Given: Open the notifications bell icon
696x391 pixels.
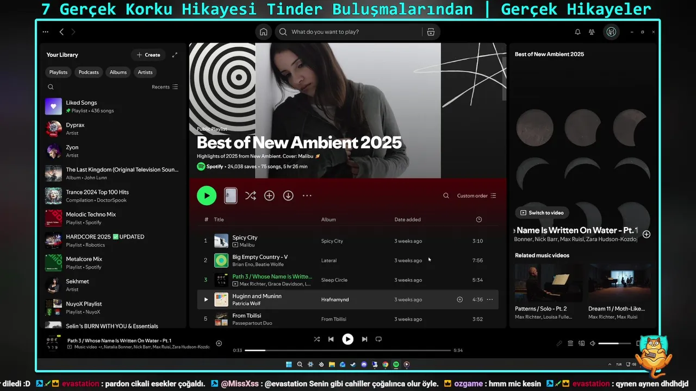Looking at the screenshot, I should click(x=577, y=32).
